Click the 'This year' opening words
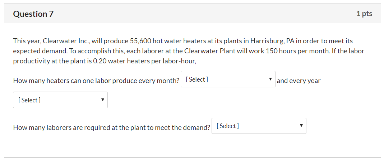 pos(27,41)
